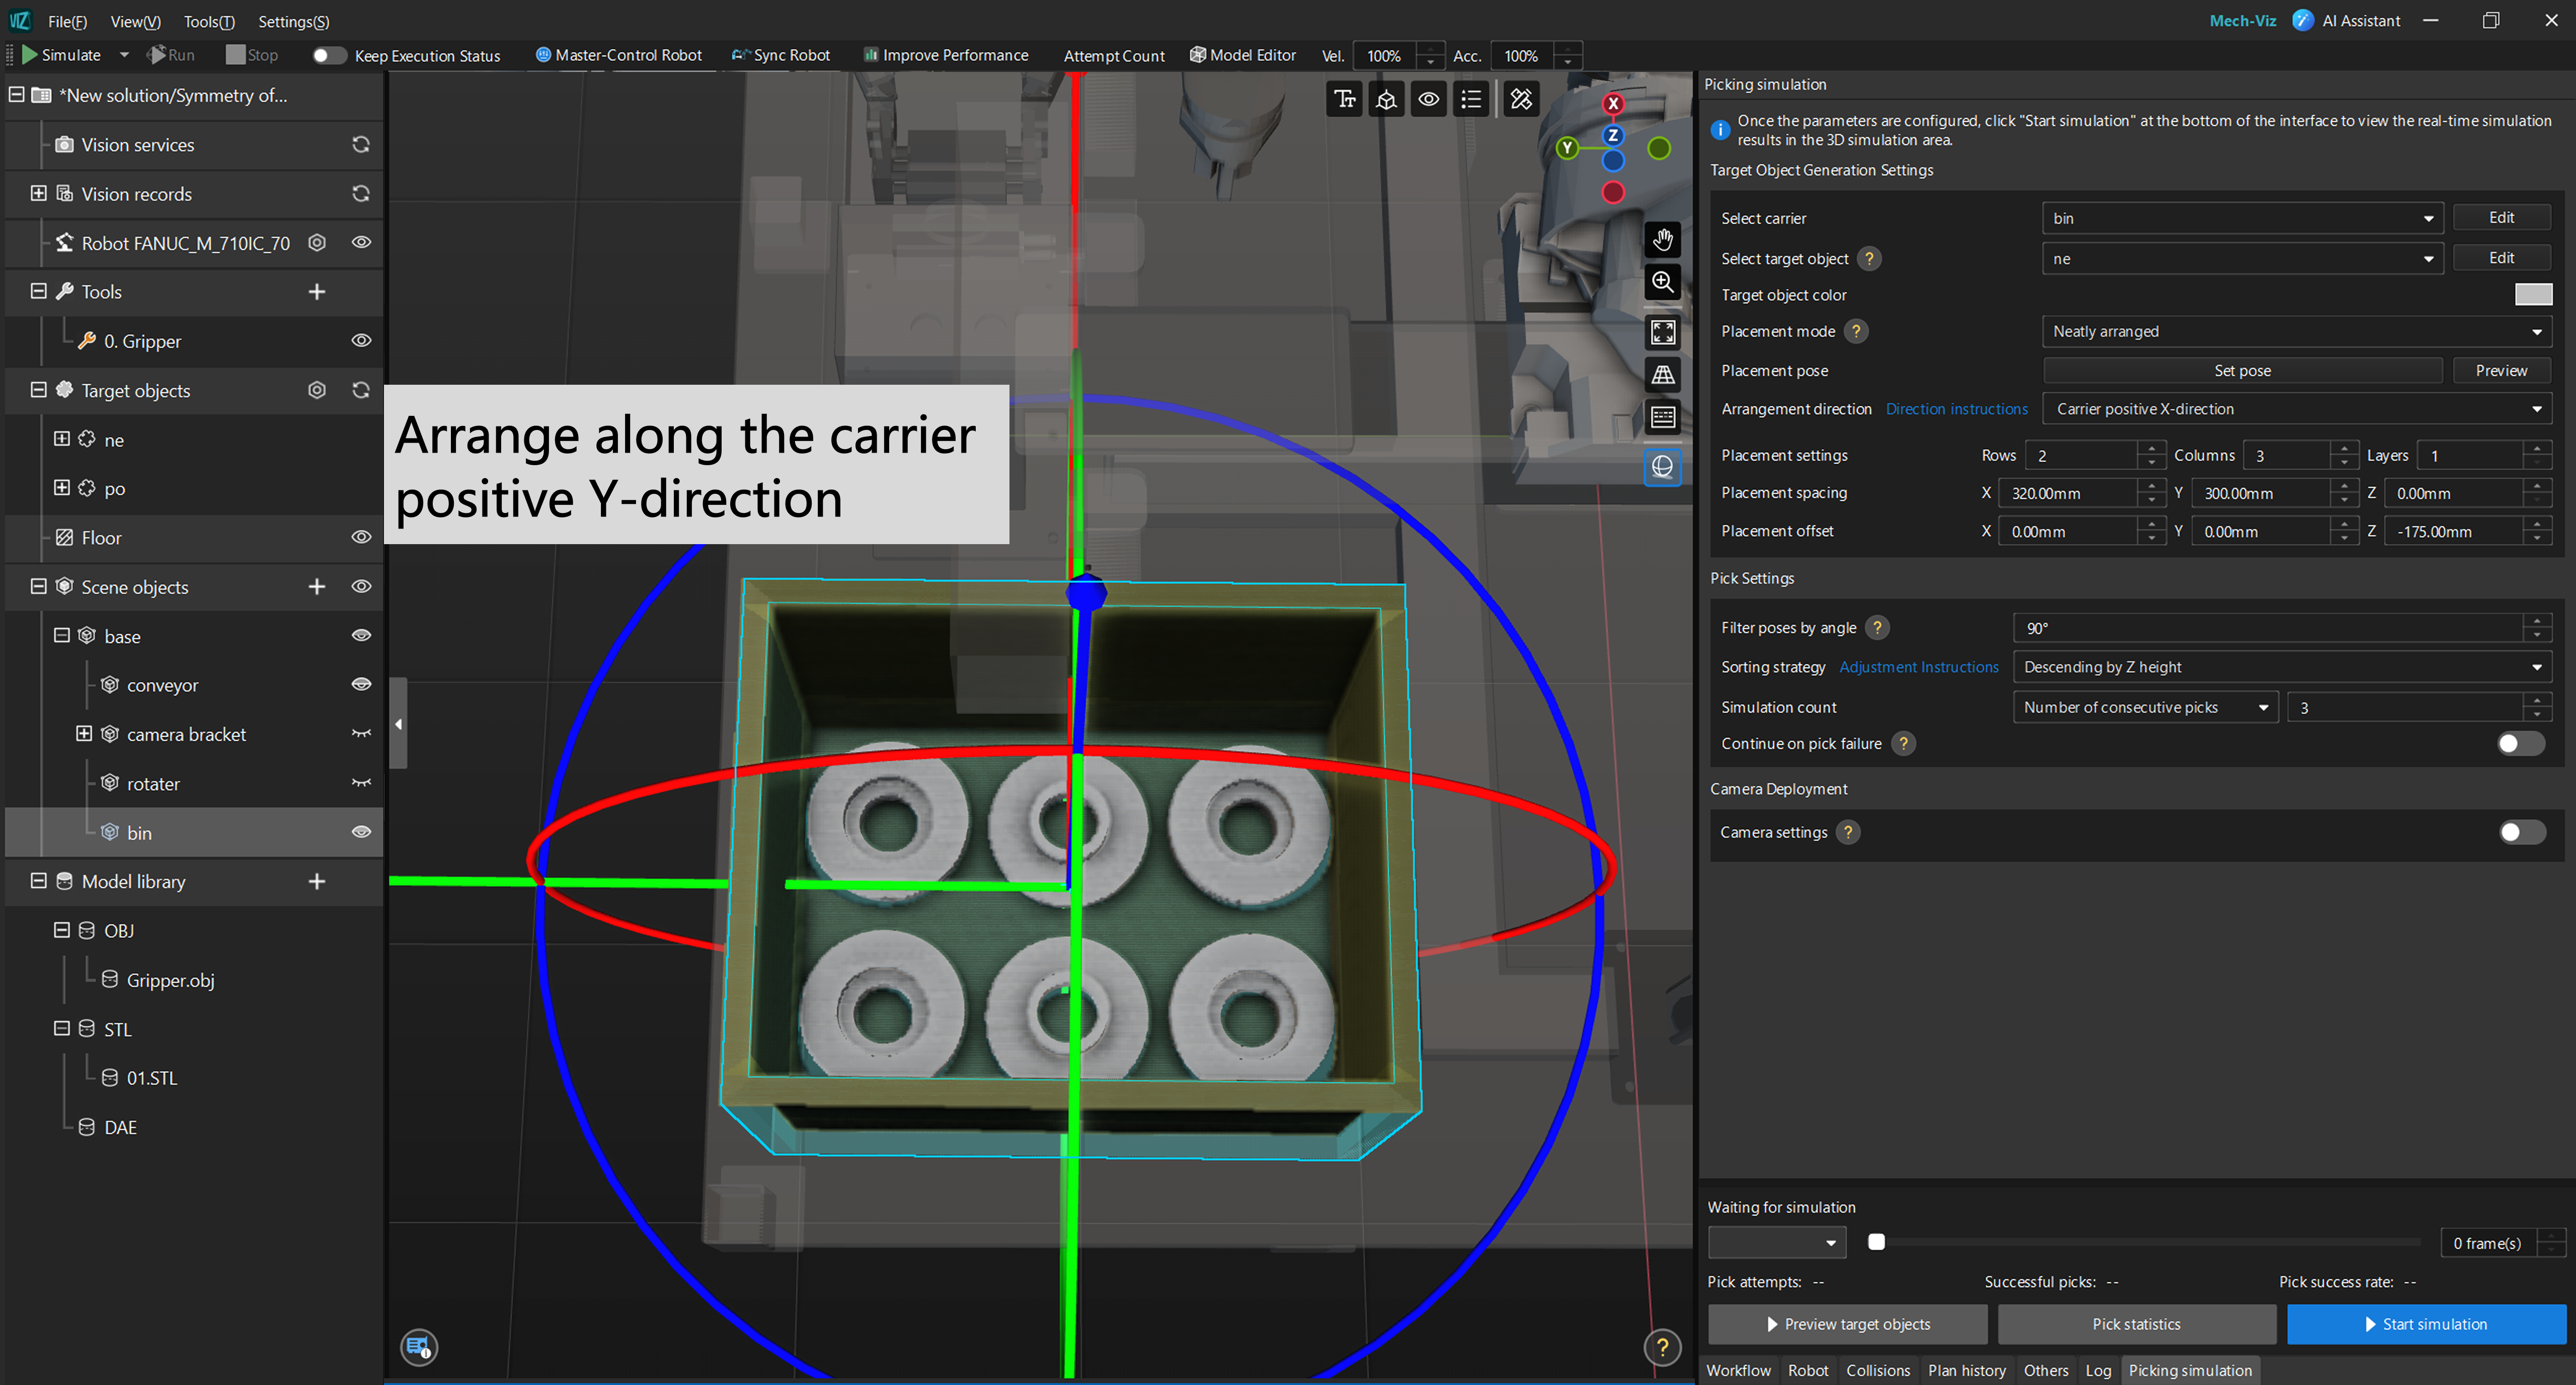Screen dimensions: 2576x1385
Task: Open help for Placement mode
Action: 1855,331
